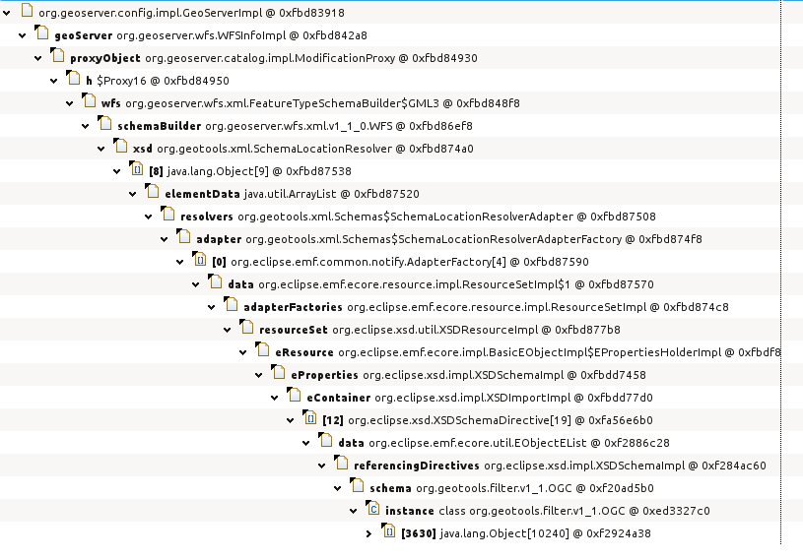Collapse the GeoServerImpl root node
The height and width of the screenshot is (560, 803).
(7, 13)
